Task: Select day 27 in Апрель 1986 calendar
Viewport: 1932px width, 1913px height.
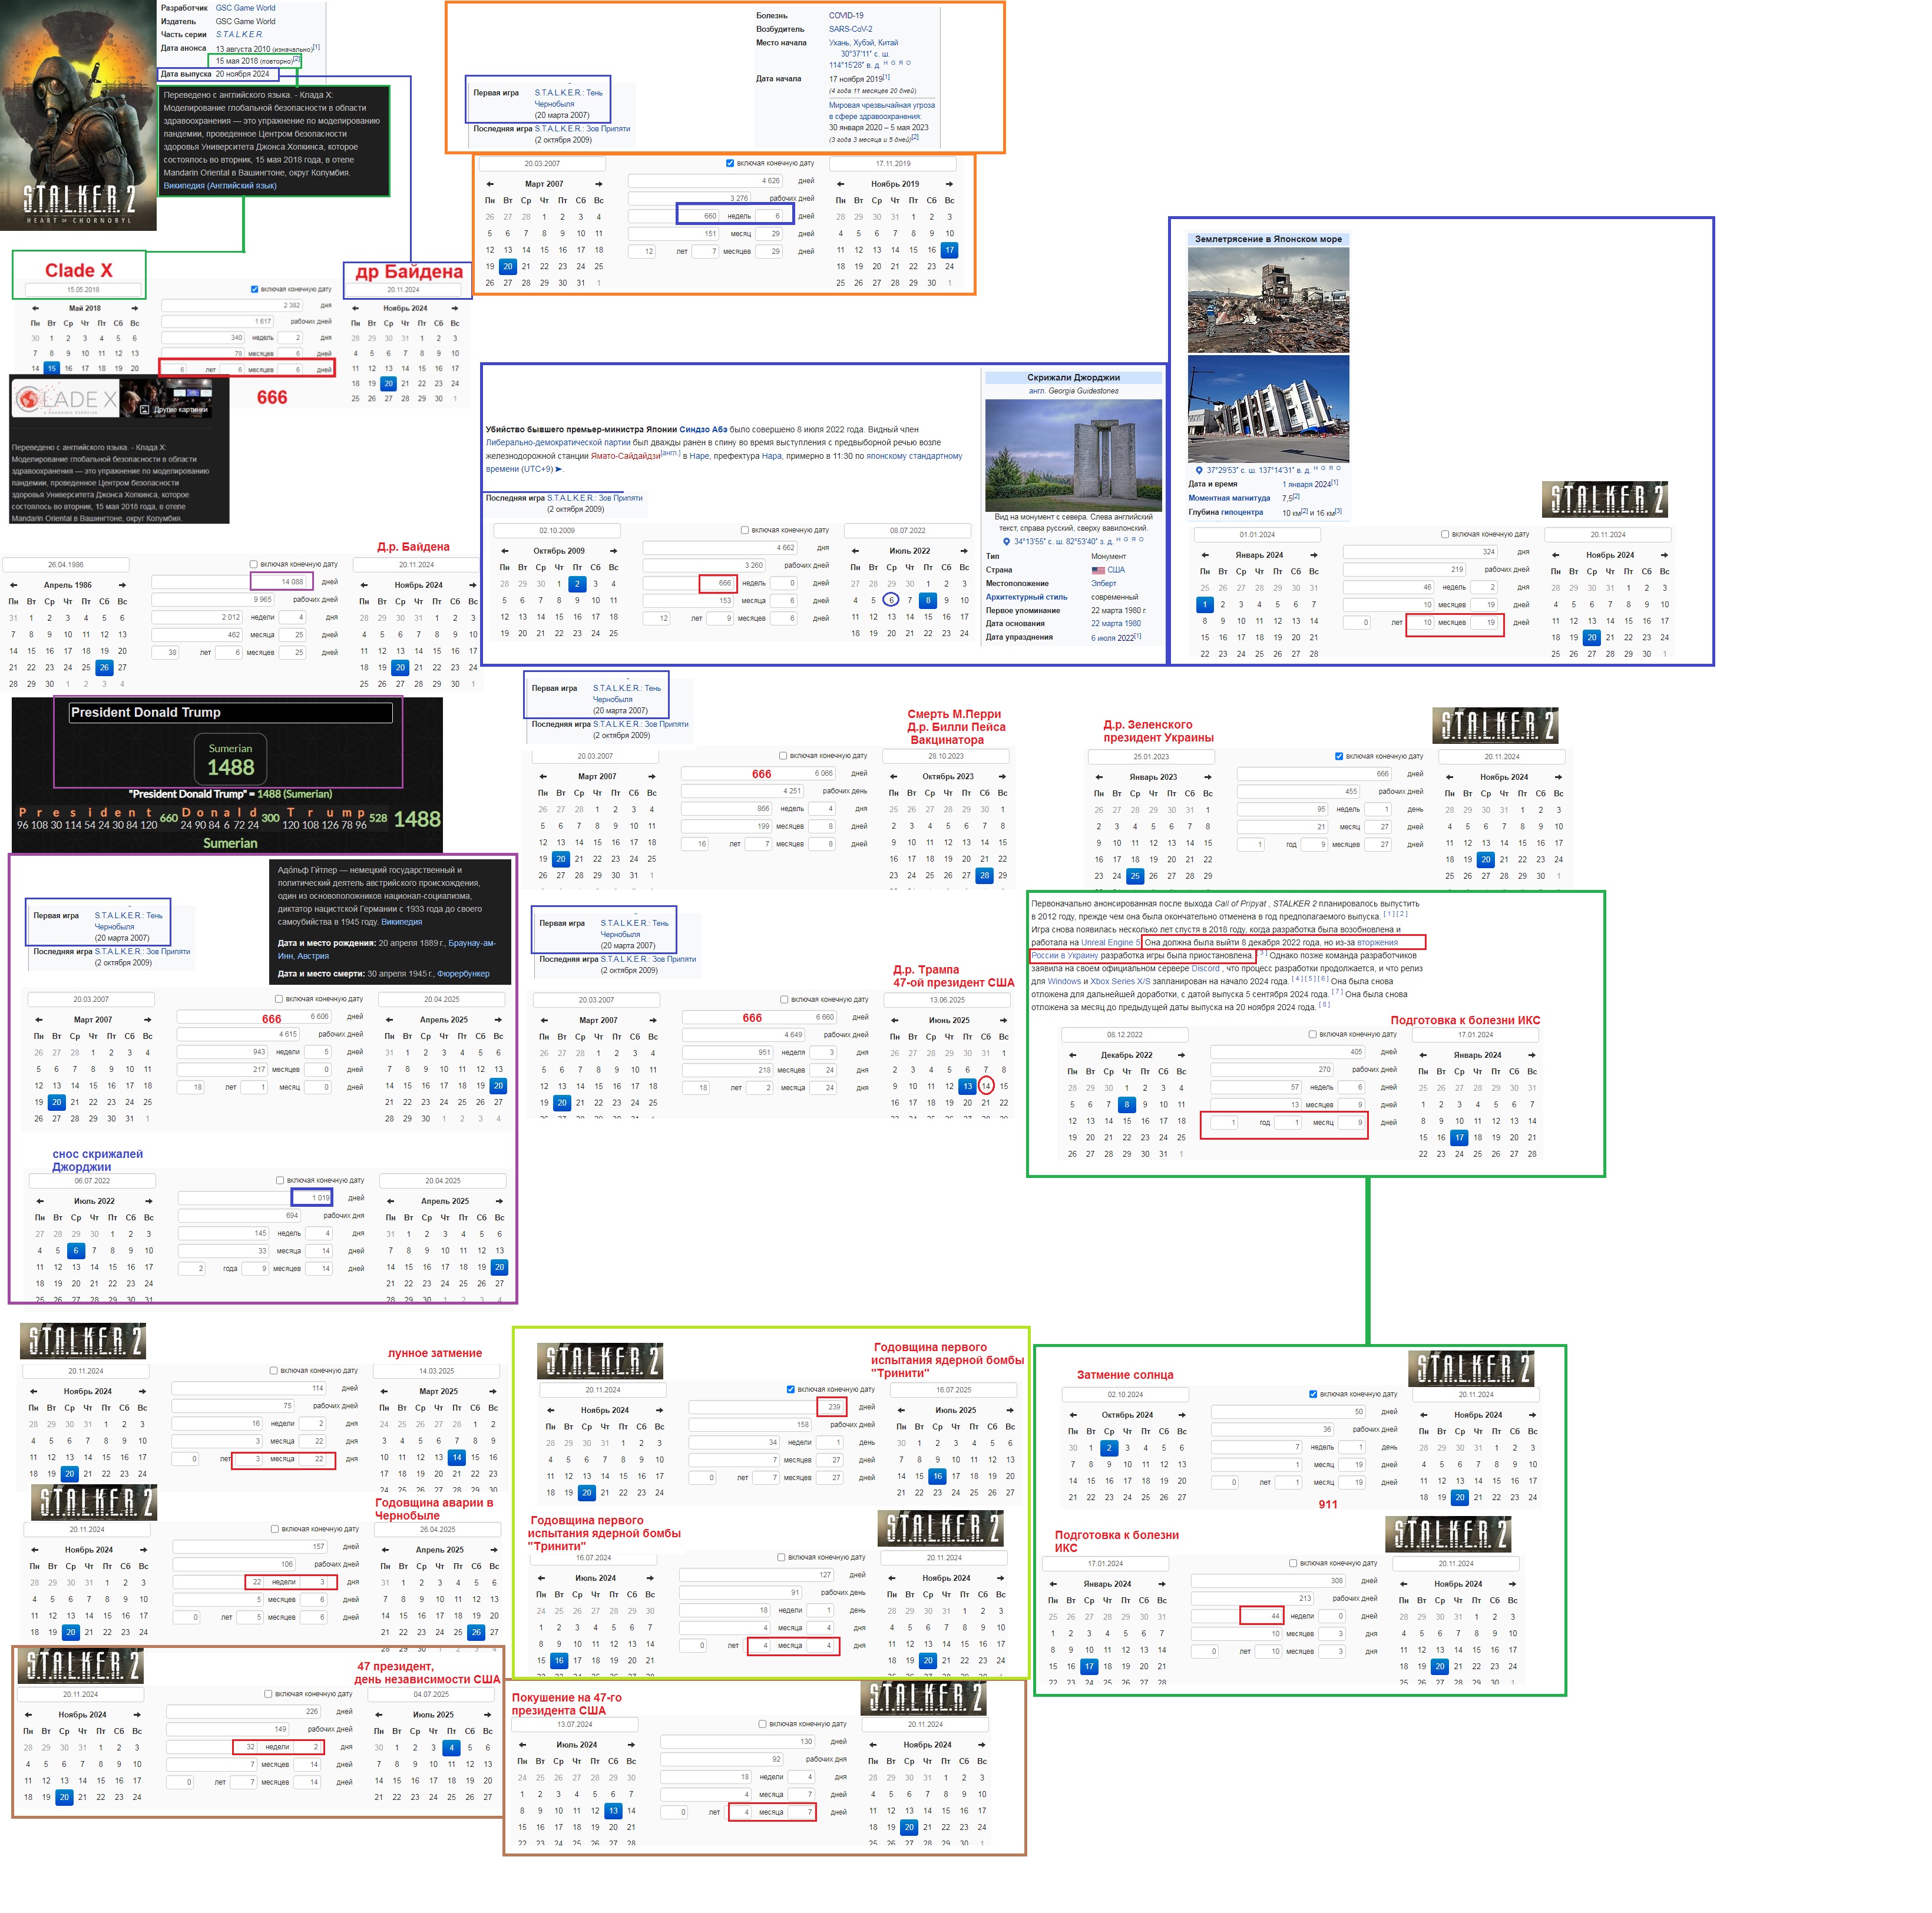Action: point(122,667)
